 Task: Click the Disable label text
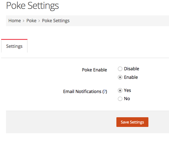(x=132, y=69)
